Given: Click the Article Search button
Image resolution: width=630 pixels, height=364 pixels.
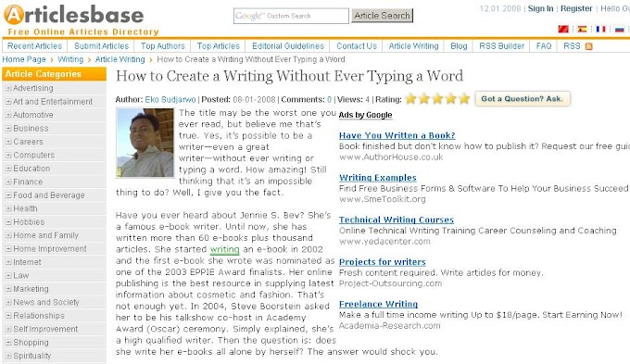Looking at the screenshot, I should [382, 16].
